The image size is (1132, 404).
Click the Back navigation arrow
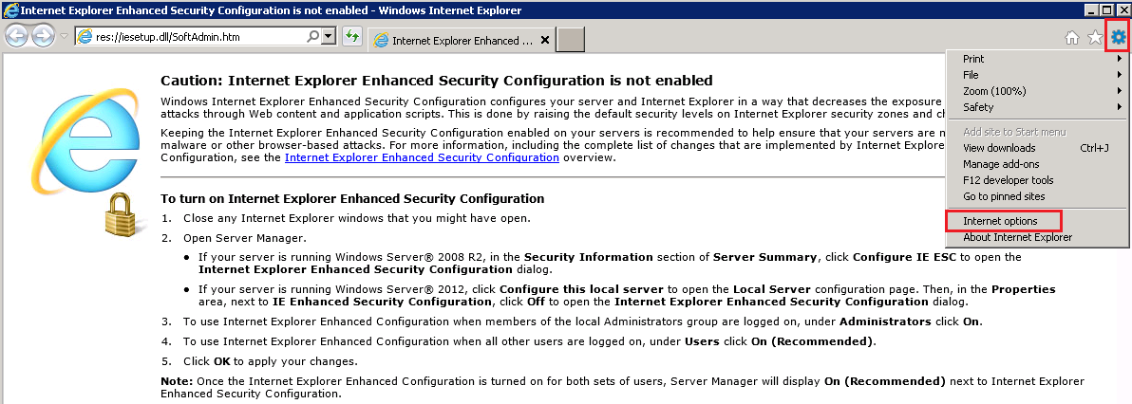(x=17, y=36)
